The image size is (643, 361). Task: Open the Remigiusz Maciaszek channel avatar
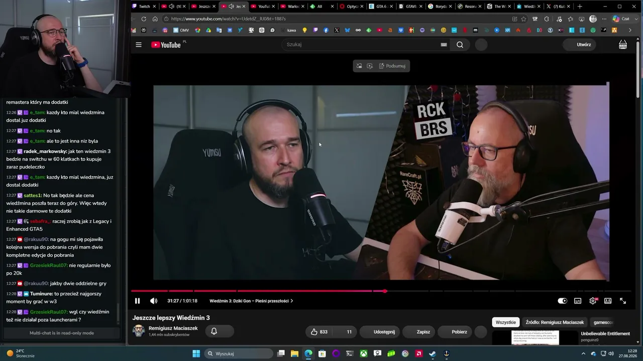point(138,331)
